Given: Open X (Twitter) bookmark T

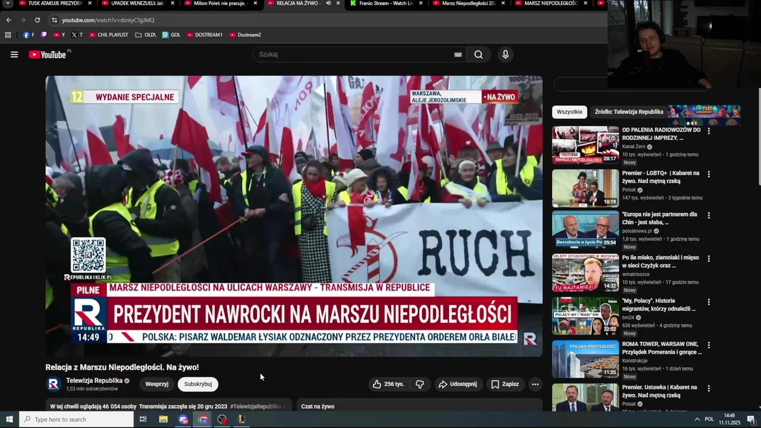Looking at the screenshot, I should (77, 35).
